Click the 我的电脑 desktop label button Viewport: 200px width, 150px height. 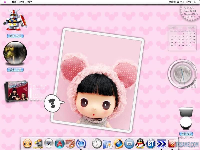tap(15, 36)
